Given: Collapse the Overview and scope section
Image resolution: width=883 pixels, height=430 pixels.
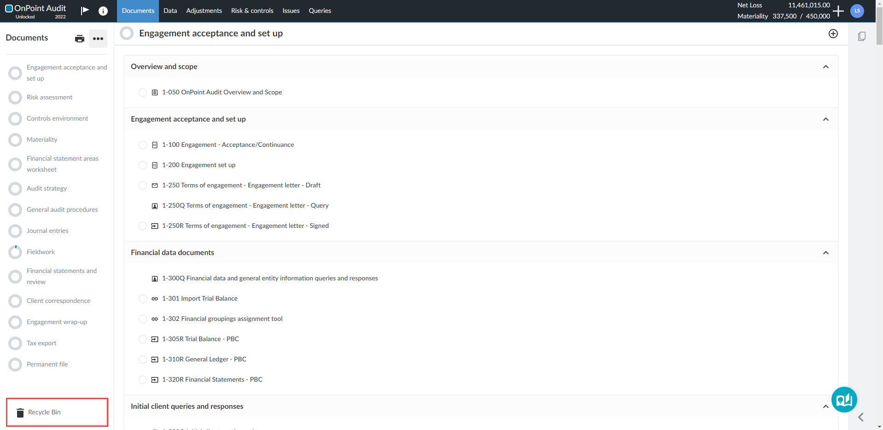Looking at the screenshot, I should coord(825,67).
